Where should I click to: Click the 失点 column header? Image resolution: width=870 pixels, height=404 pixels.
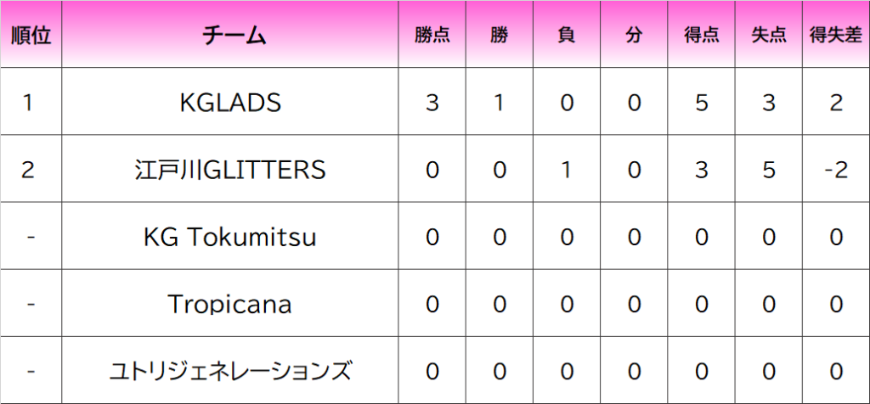tap(769, 36)
